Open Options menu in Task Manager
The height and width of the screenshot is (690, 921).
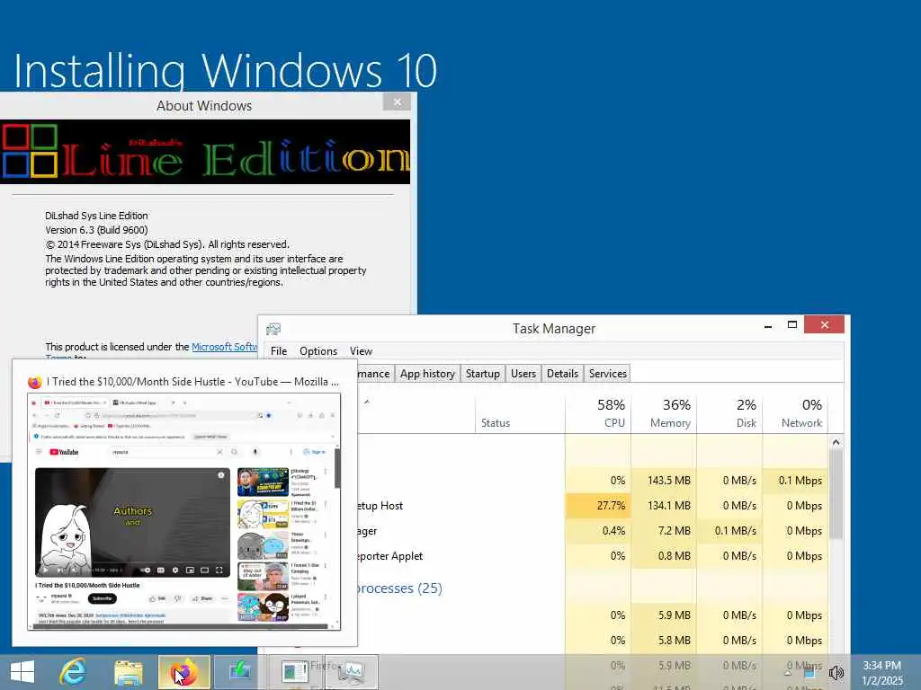tap(318, 351)
